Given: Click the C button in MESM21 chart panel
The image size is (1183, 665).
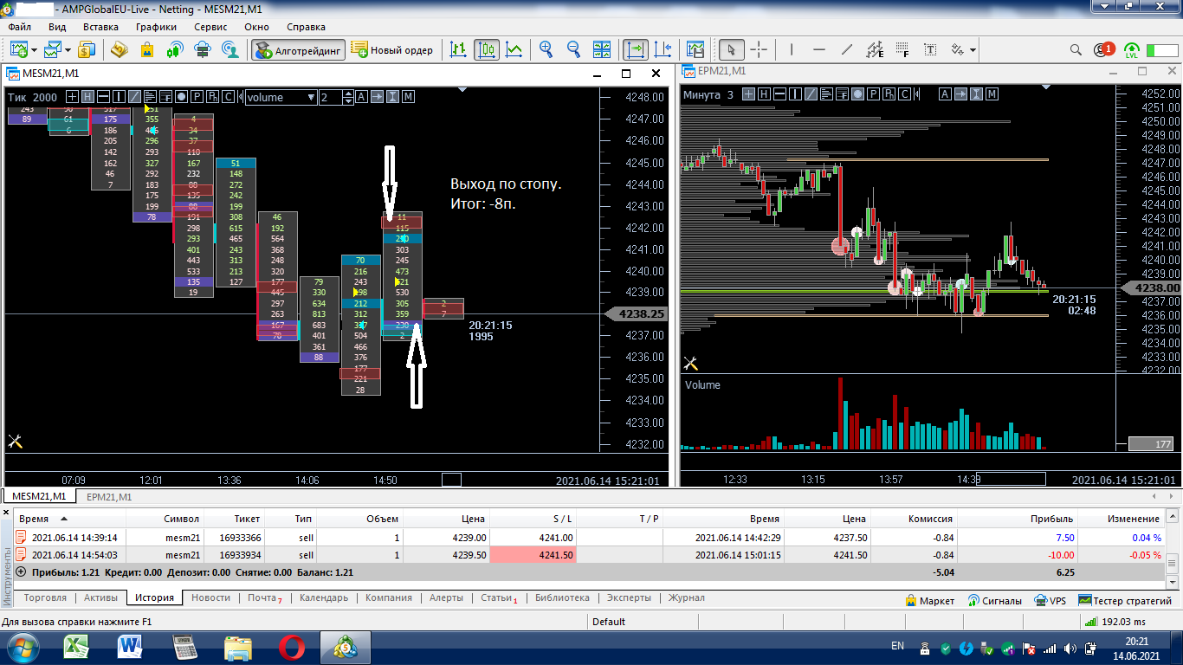Looking at the screenshot, I should point(227,97).
